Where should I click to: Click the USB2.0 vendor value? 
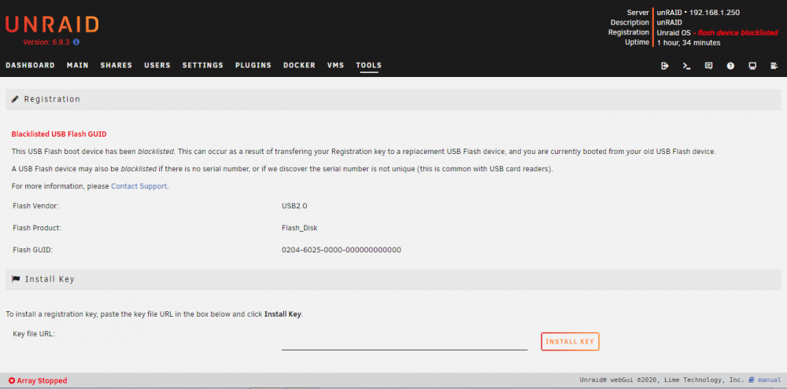[294, 206]
